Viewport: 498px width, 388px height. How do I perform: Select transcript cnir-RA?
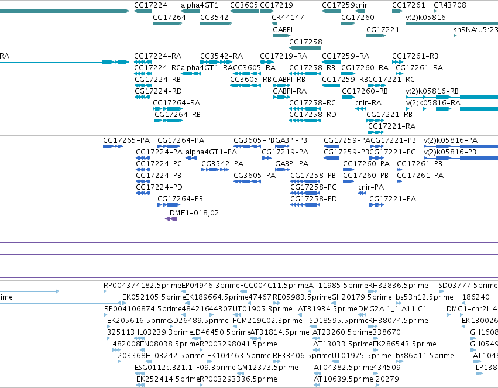[x=361, y=109]
